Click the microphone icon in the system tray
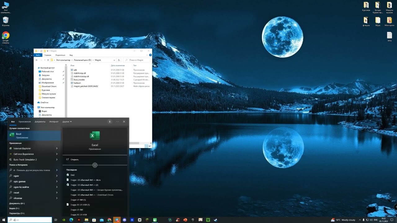The image size is (397, 223). click(364, 220)
